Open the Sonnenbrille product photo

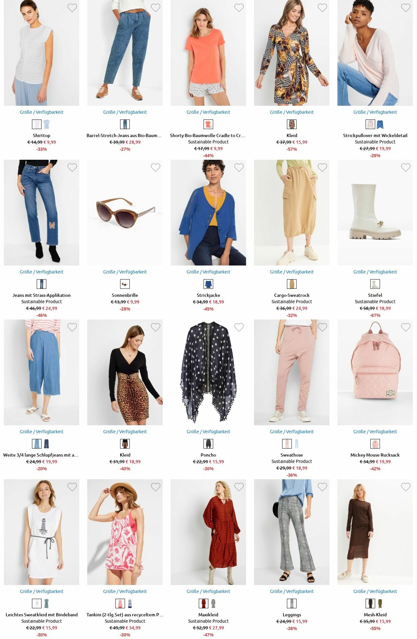click(125, 212)
